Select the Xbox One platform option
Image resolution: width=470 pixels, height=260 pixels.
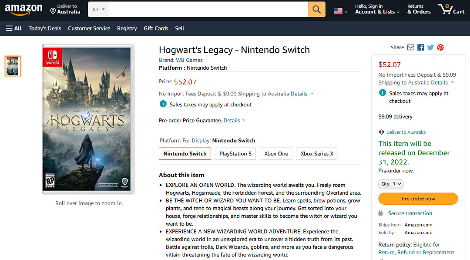pyautogui.click(x=276, y=154)
